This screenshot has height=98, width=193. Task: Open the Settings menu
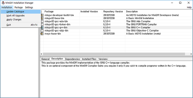(29, 7)
